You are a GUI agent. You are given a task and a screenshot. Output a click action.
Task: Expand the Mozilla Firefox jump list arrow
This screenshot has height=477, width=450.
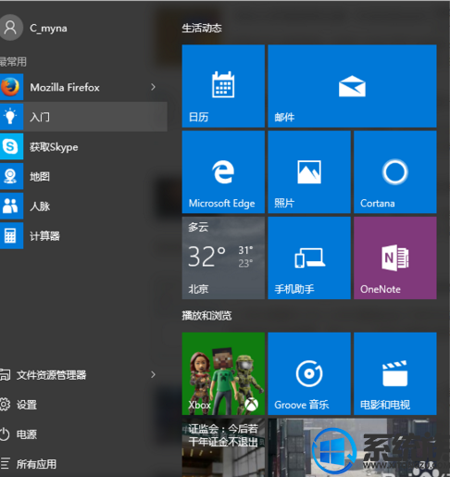[x=153, y=87]
